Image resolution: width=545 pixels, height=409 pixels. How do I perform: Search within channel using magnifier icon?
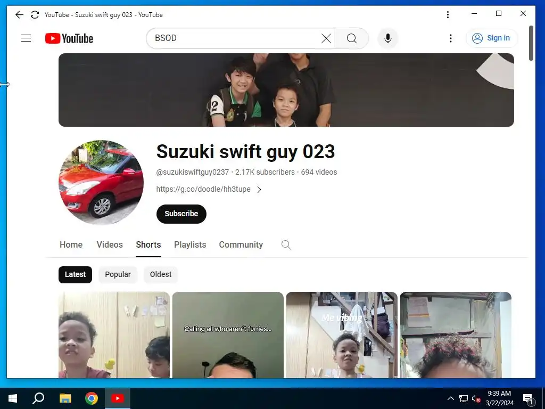(x=286, y=245)
